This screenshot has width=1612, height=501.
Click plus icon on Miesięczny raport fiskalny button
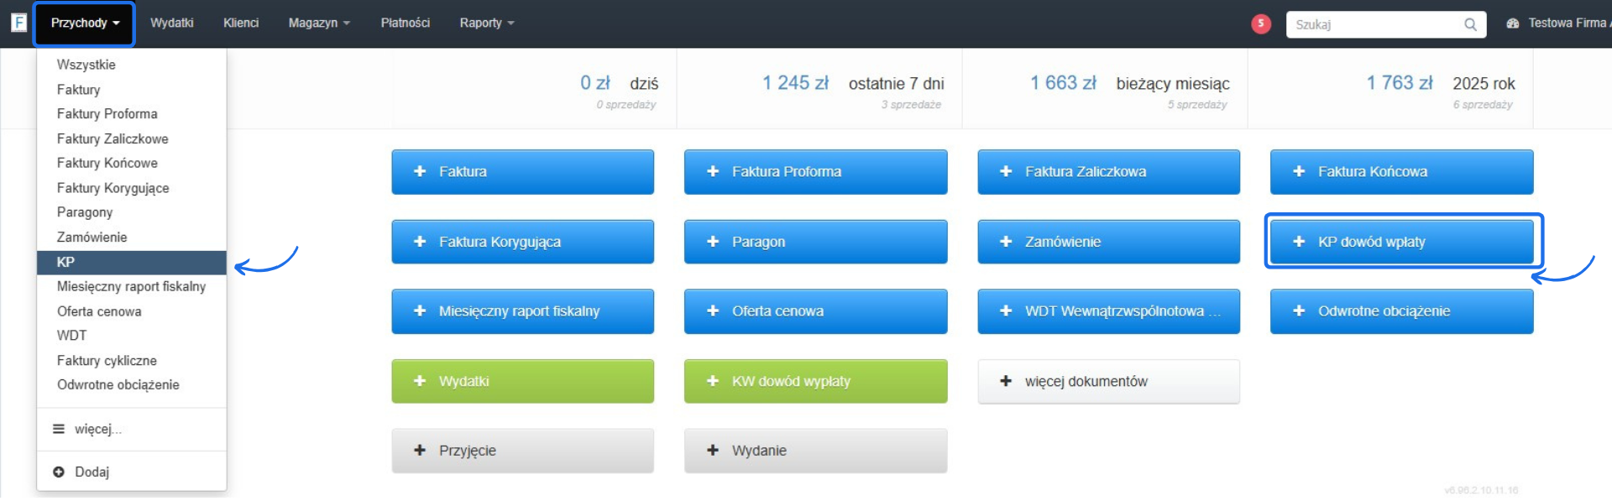[x=420, y=311]
